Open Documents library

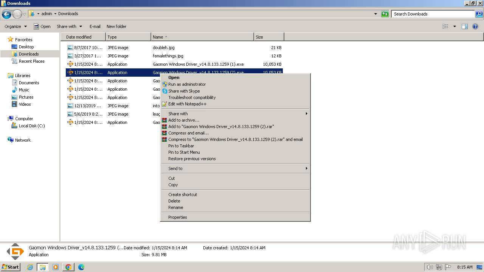(x=29, y=83)
